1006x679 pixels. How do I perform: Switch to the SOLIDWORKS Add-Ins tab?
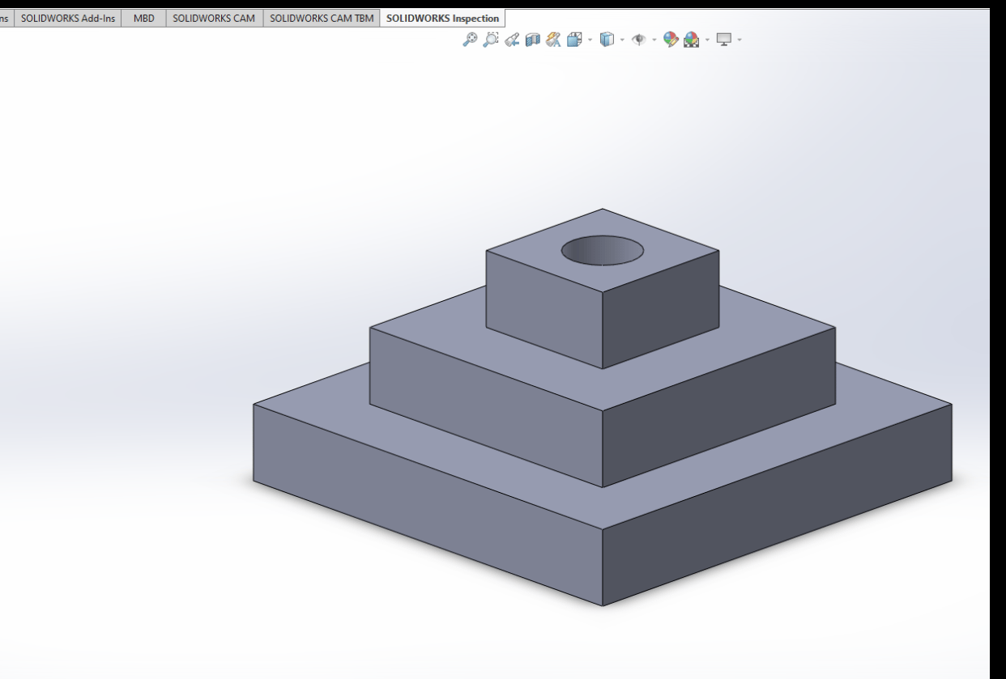click(68, 18)
